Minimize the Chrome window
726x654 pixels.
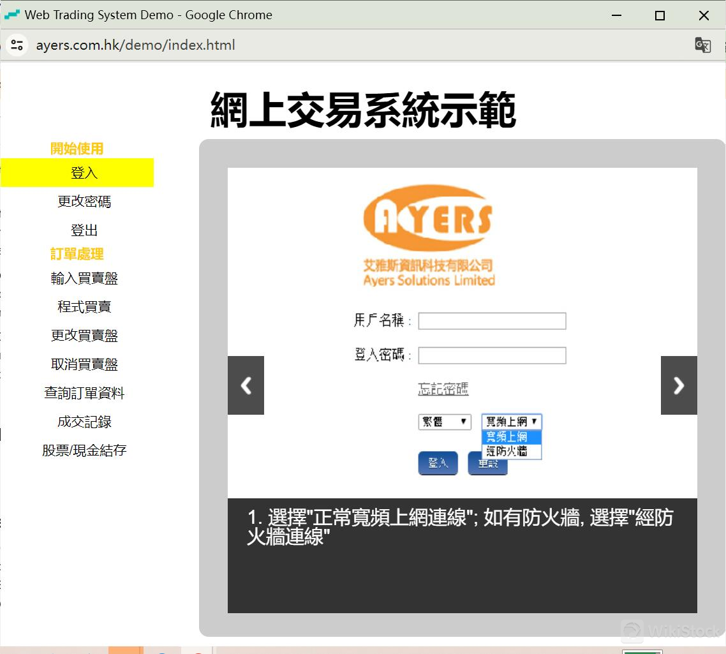pos(616,15)
